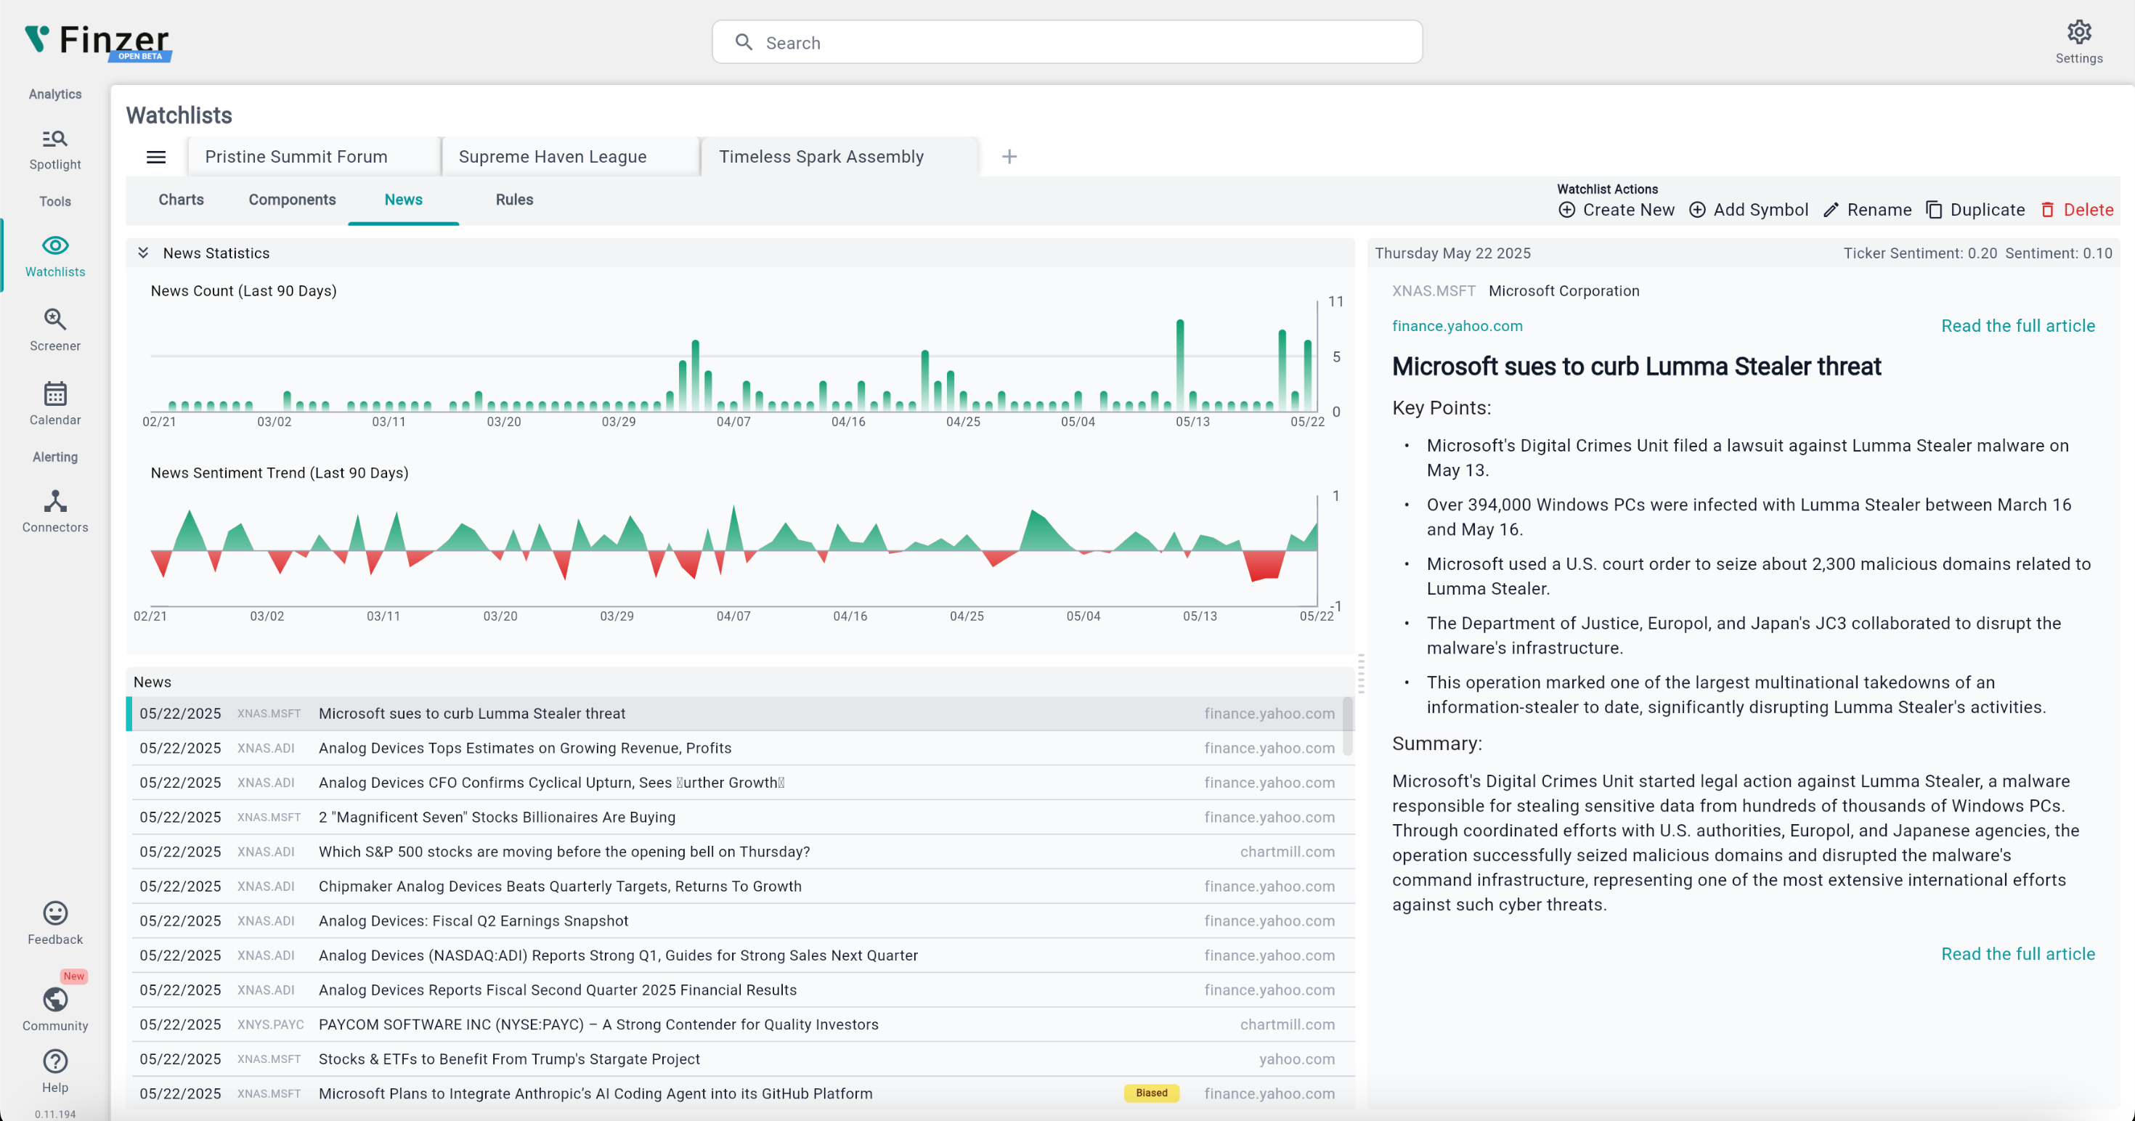
Task: Click the search magnifier icon
Action: (x=744, y=42)
